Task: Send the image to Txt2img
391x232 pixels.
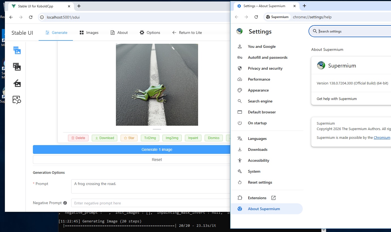Action: coord(150,138)
